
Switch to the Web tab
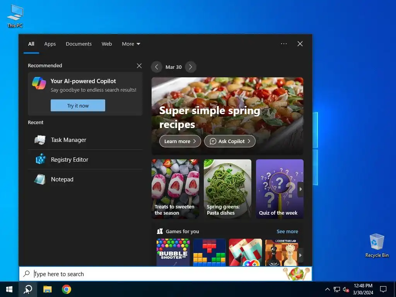[107, 44]
